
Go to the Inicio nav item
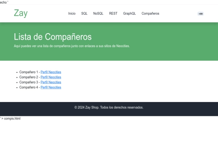click(x=72, y=13)
